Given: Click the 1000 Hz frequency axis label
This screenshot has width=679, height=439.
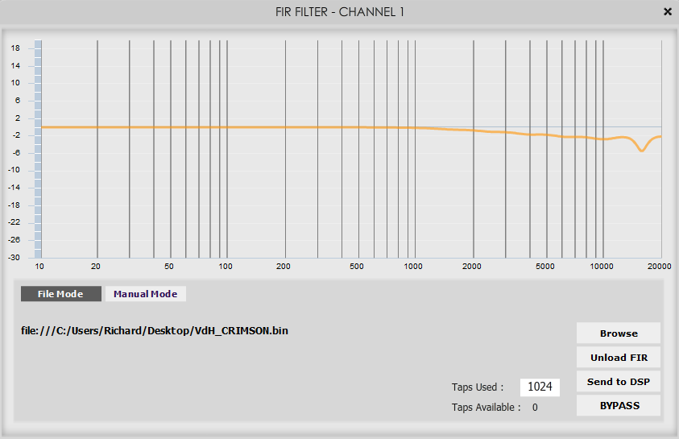Looking at the screenshot, I should [x=413, y=267].
